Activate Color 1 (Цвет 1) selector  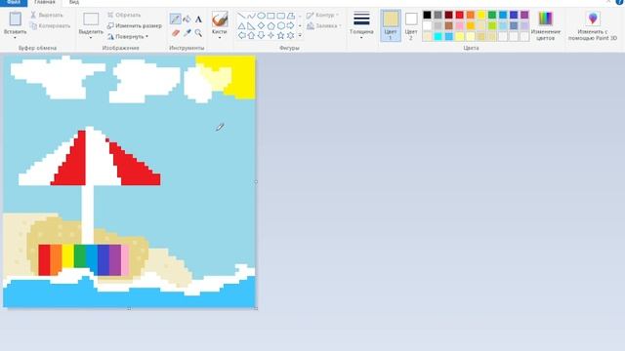coord(391,25)
